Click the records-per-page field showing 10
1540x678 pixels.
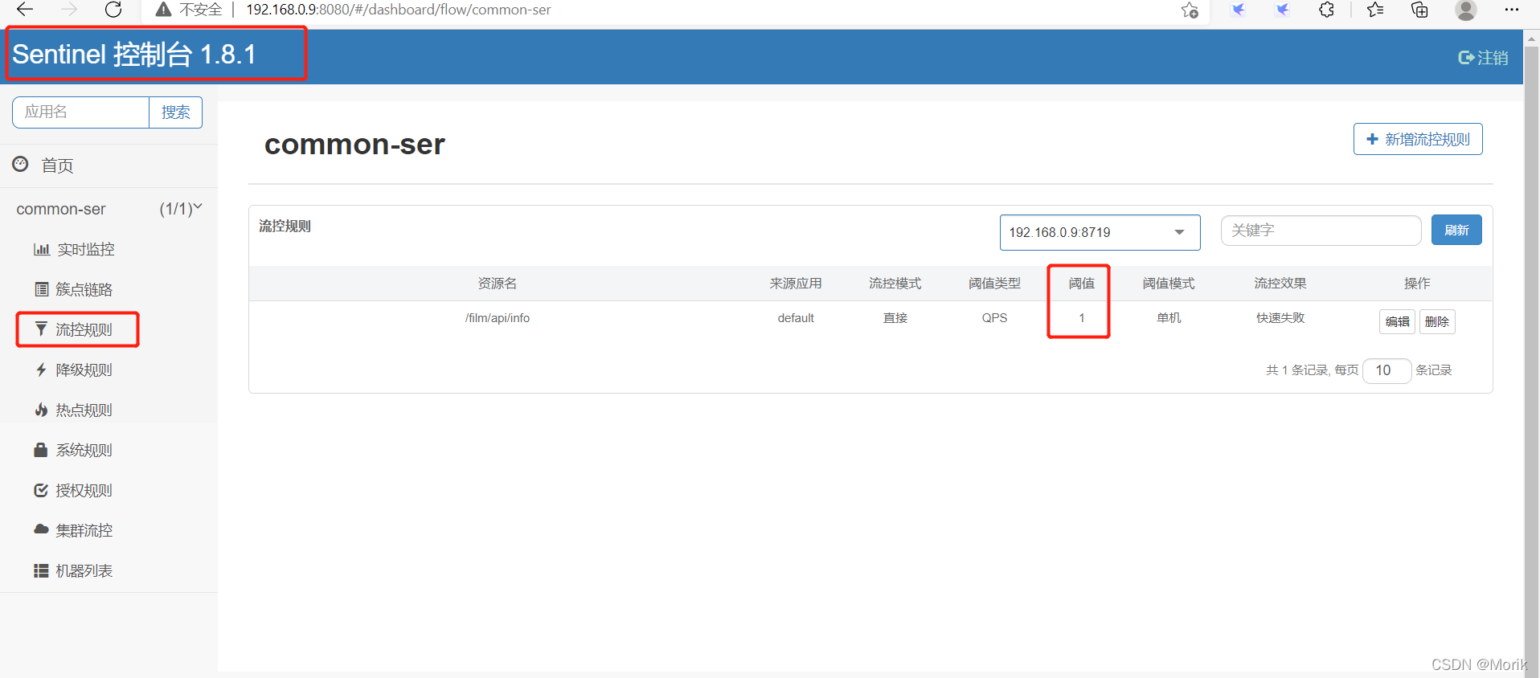pos(1386,370)
